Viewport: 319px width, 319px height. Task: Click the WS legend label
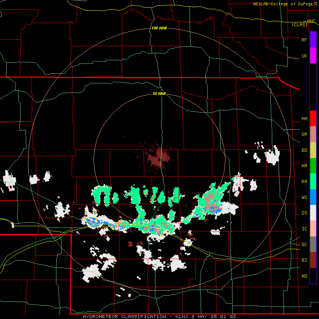click(x=304, y=197)
